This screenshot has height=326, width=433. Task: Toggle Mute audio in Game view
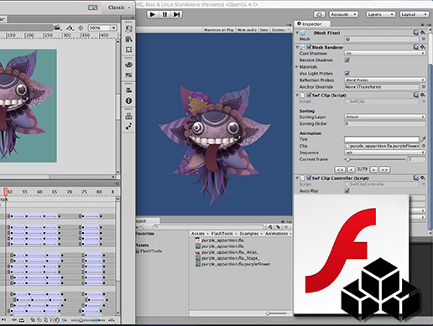247,29
